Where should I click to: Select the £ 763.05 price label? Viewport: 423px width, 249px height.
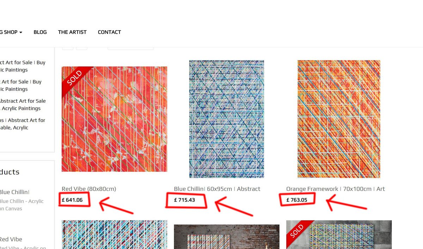coord(297,200)
